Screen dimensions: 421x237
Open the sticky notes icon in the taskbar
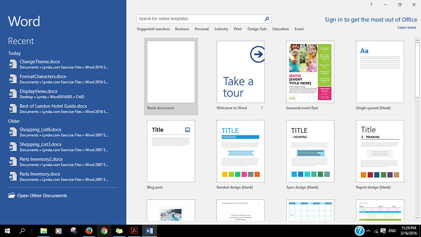pos(119,231)
